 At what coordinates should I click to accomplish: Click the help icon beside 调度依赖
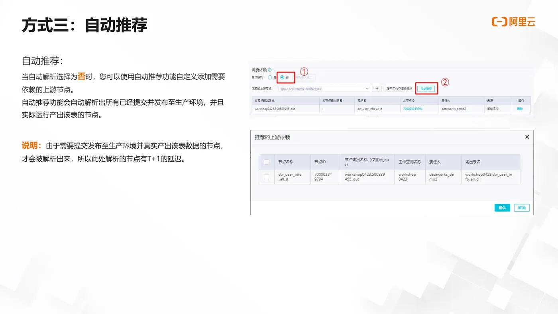[x=270, y=70]
